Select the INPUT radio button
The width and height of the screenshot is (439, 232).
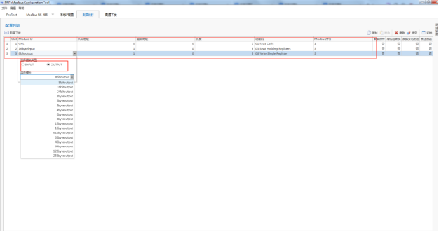pyautogui.click(x=23, y=64)
